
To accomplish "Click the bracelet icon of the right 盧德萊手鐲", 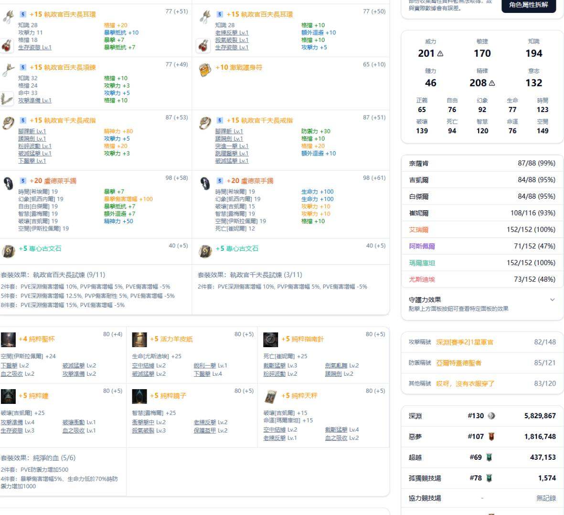I will click(205, 183).
